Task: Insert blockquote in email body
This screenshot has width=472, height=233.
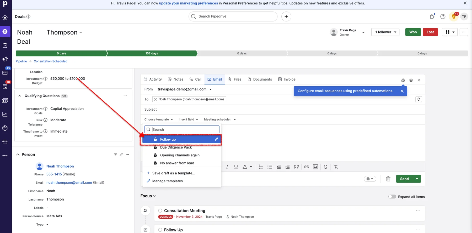Action: click(296, 167)
